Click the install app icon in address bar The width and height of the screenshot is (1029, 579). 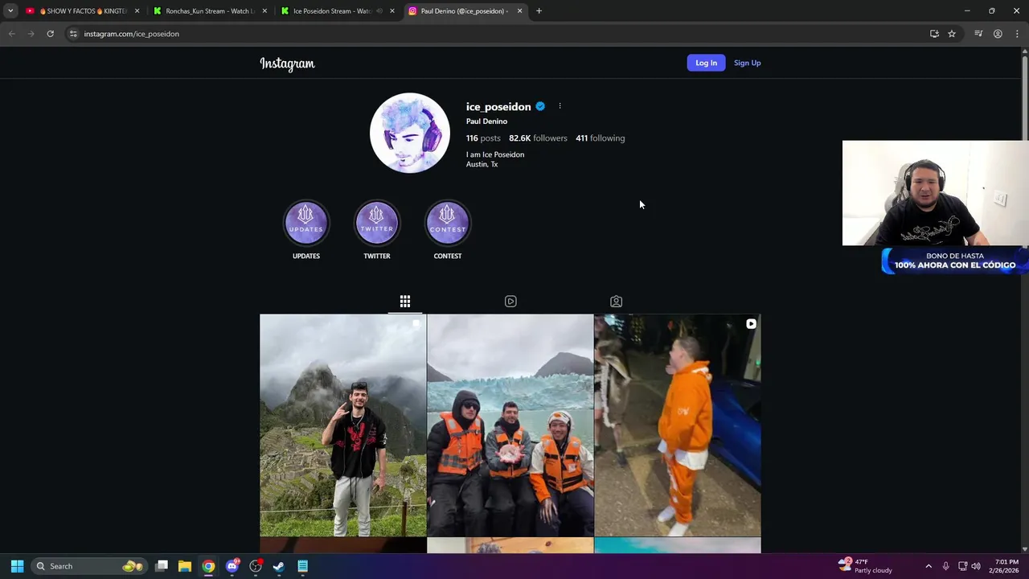934,34
